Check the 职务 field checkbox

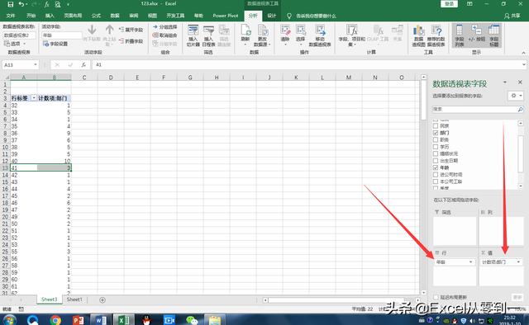pyautogui.click(x=436, y=139)
